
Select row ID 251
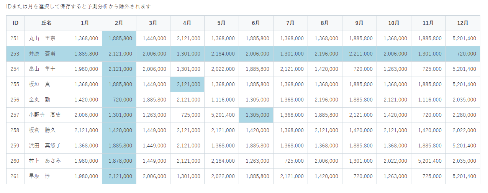click(x=15, y=38)
